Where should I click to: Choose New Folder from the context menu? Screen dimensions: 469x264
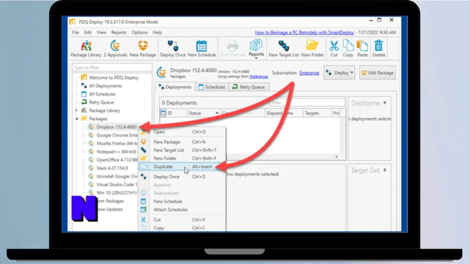pyautogui.click(x=182, y=158)
